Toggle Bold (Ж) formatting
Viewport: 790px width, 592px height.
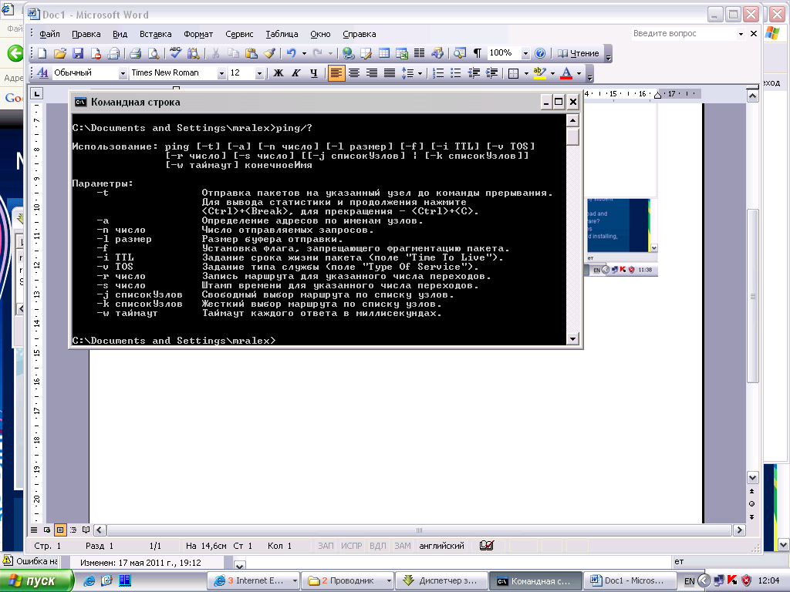[x=278, y=73]
